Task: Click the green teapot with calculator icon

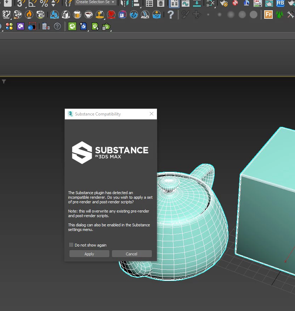Action: [106, 27]
